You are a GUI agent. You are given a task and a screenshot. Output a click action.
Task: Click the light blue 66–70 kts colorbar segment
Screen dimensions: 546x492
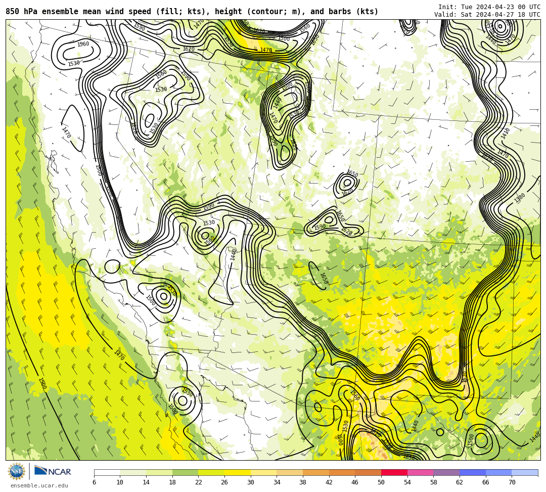[x=498, y=472]
